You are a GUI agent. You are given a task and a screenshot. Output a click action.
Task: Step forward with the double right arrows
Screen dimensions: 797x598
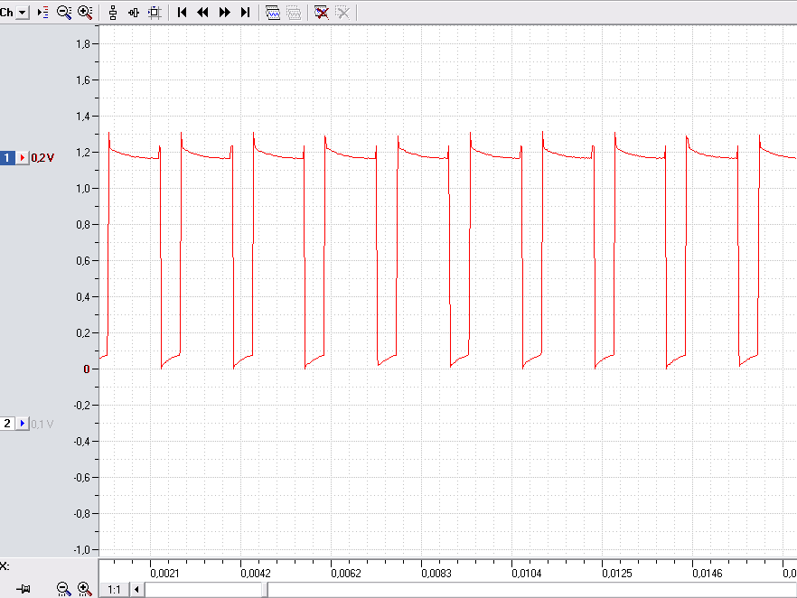[x=224, y=12]
